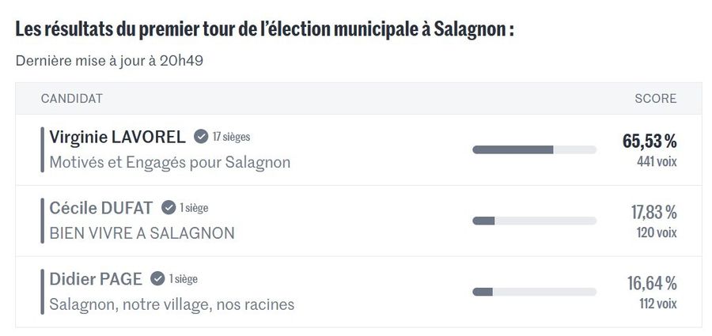Click the checkmark badge beside Didier PAGE

point(157,279)
